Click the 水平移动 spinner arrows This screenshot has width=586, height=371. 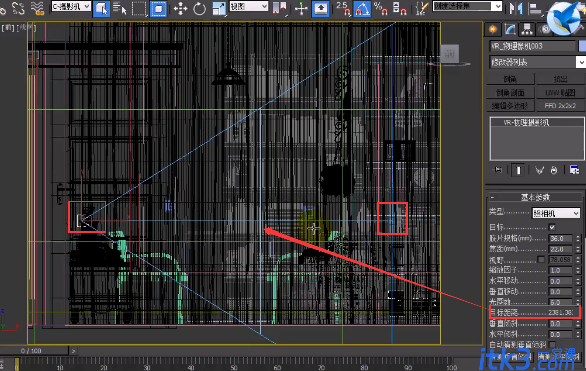(578, 281)
